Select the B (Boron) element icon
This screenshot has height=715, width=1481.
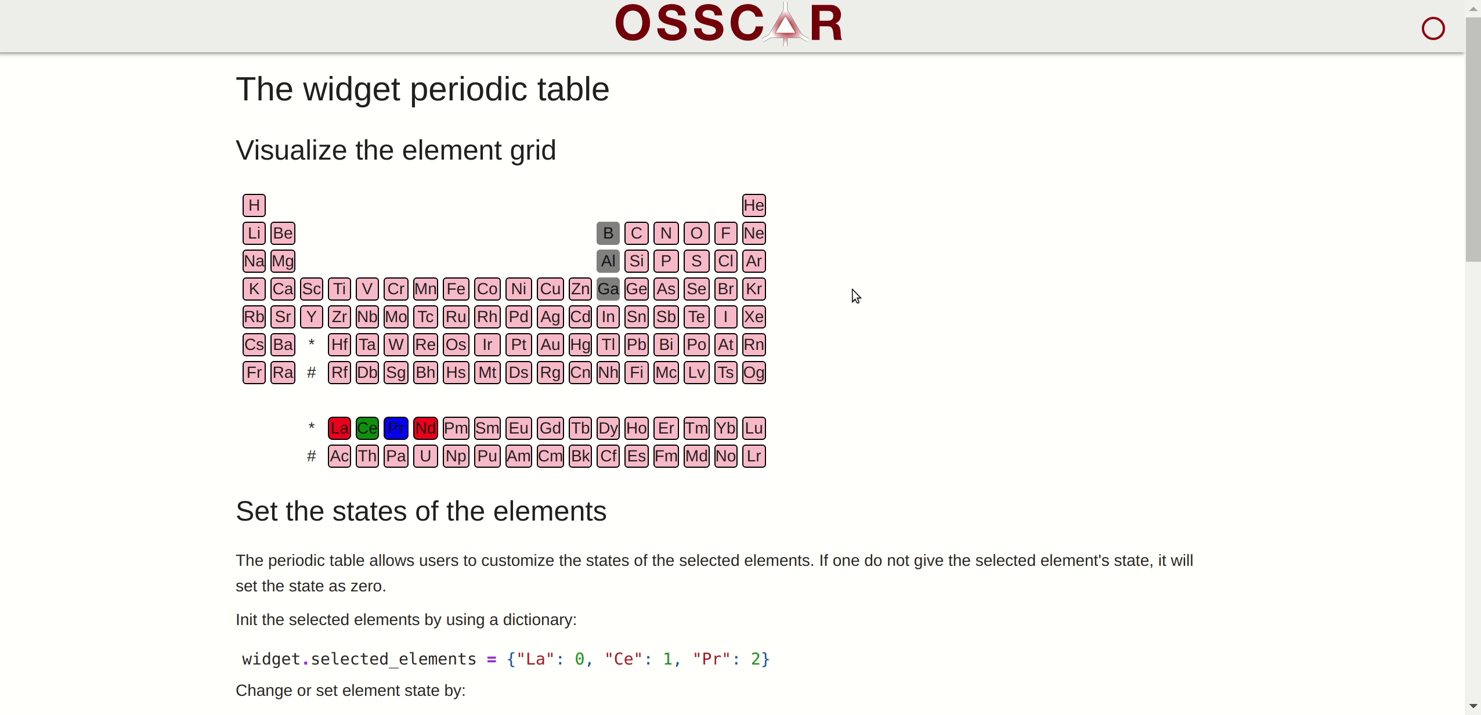608,233
